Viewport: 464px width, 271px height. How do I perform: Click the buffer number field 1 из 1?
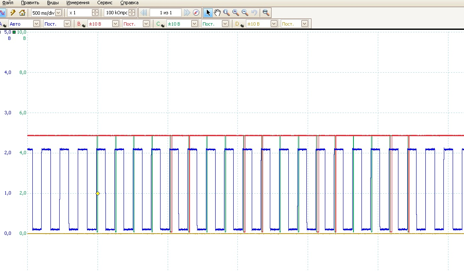click(166, 13)
